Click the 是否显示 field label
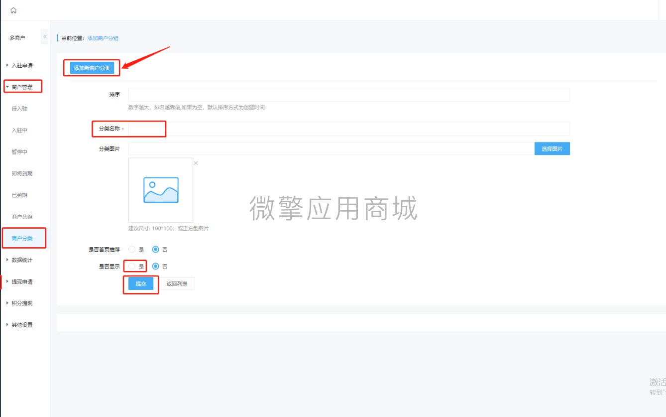 click(110, 267)
